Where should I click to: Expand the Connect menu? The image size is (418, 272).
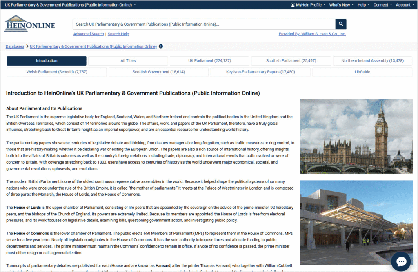coord(382,5)
